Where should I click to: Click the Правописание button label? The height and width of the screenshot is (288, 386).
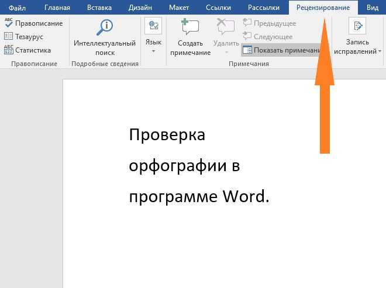pyautogui.click(x=39, y=23)
